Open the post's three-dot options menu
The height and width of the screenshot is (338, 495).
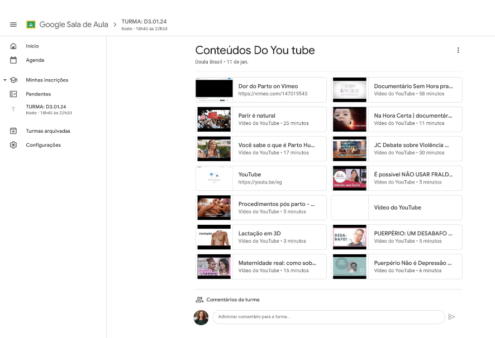click(458, 50)
